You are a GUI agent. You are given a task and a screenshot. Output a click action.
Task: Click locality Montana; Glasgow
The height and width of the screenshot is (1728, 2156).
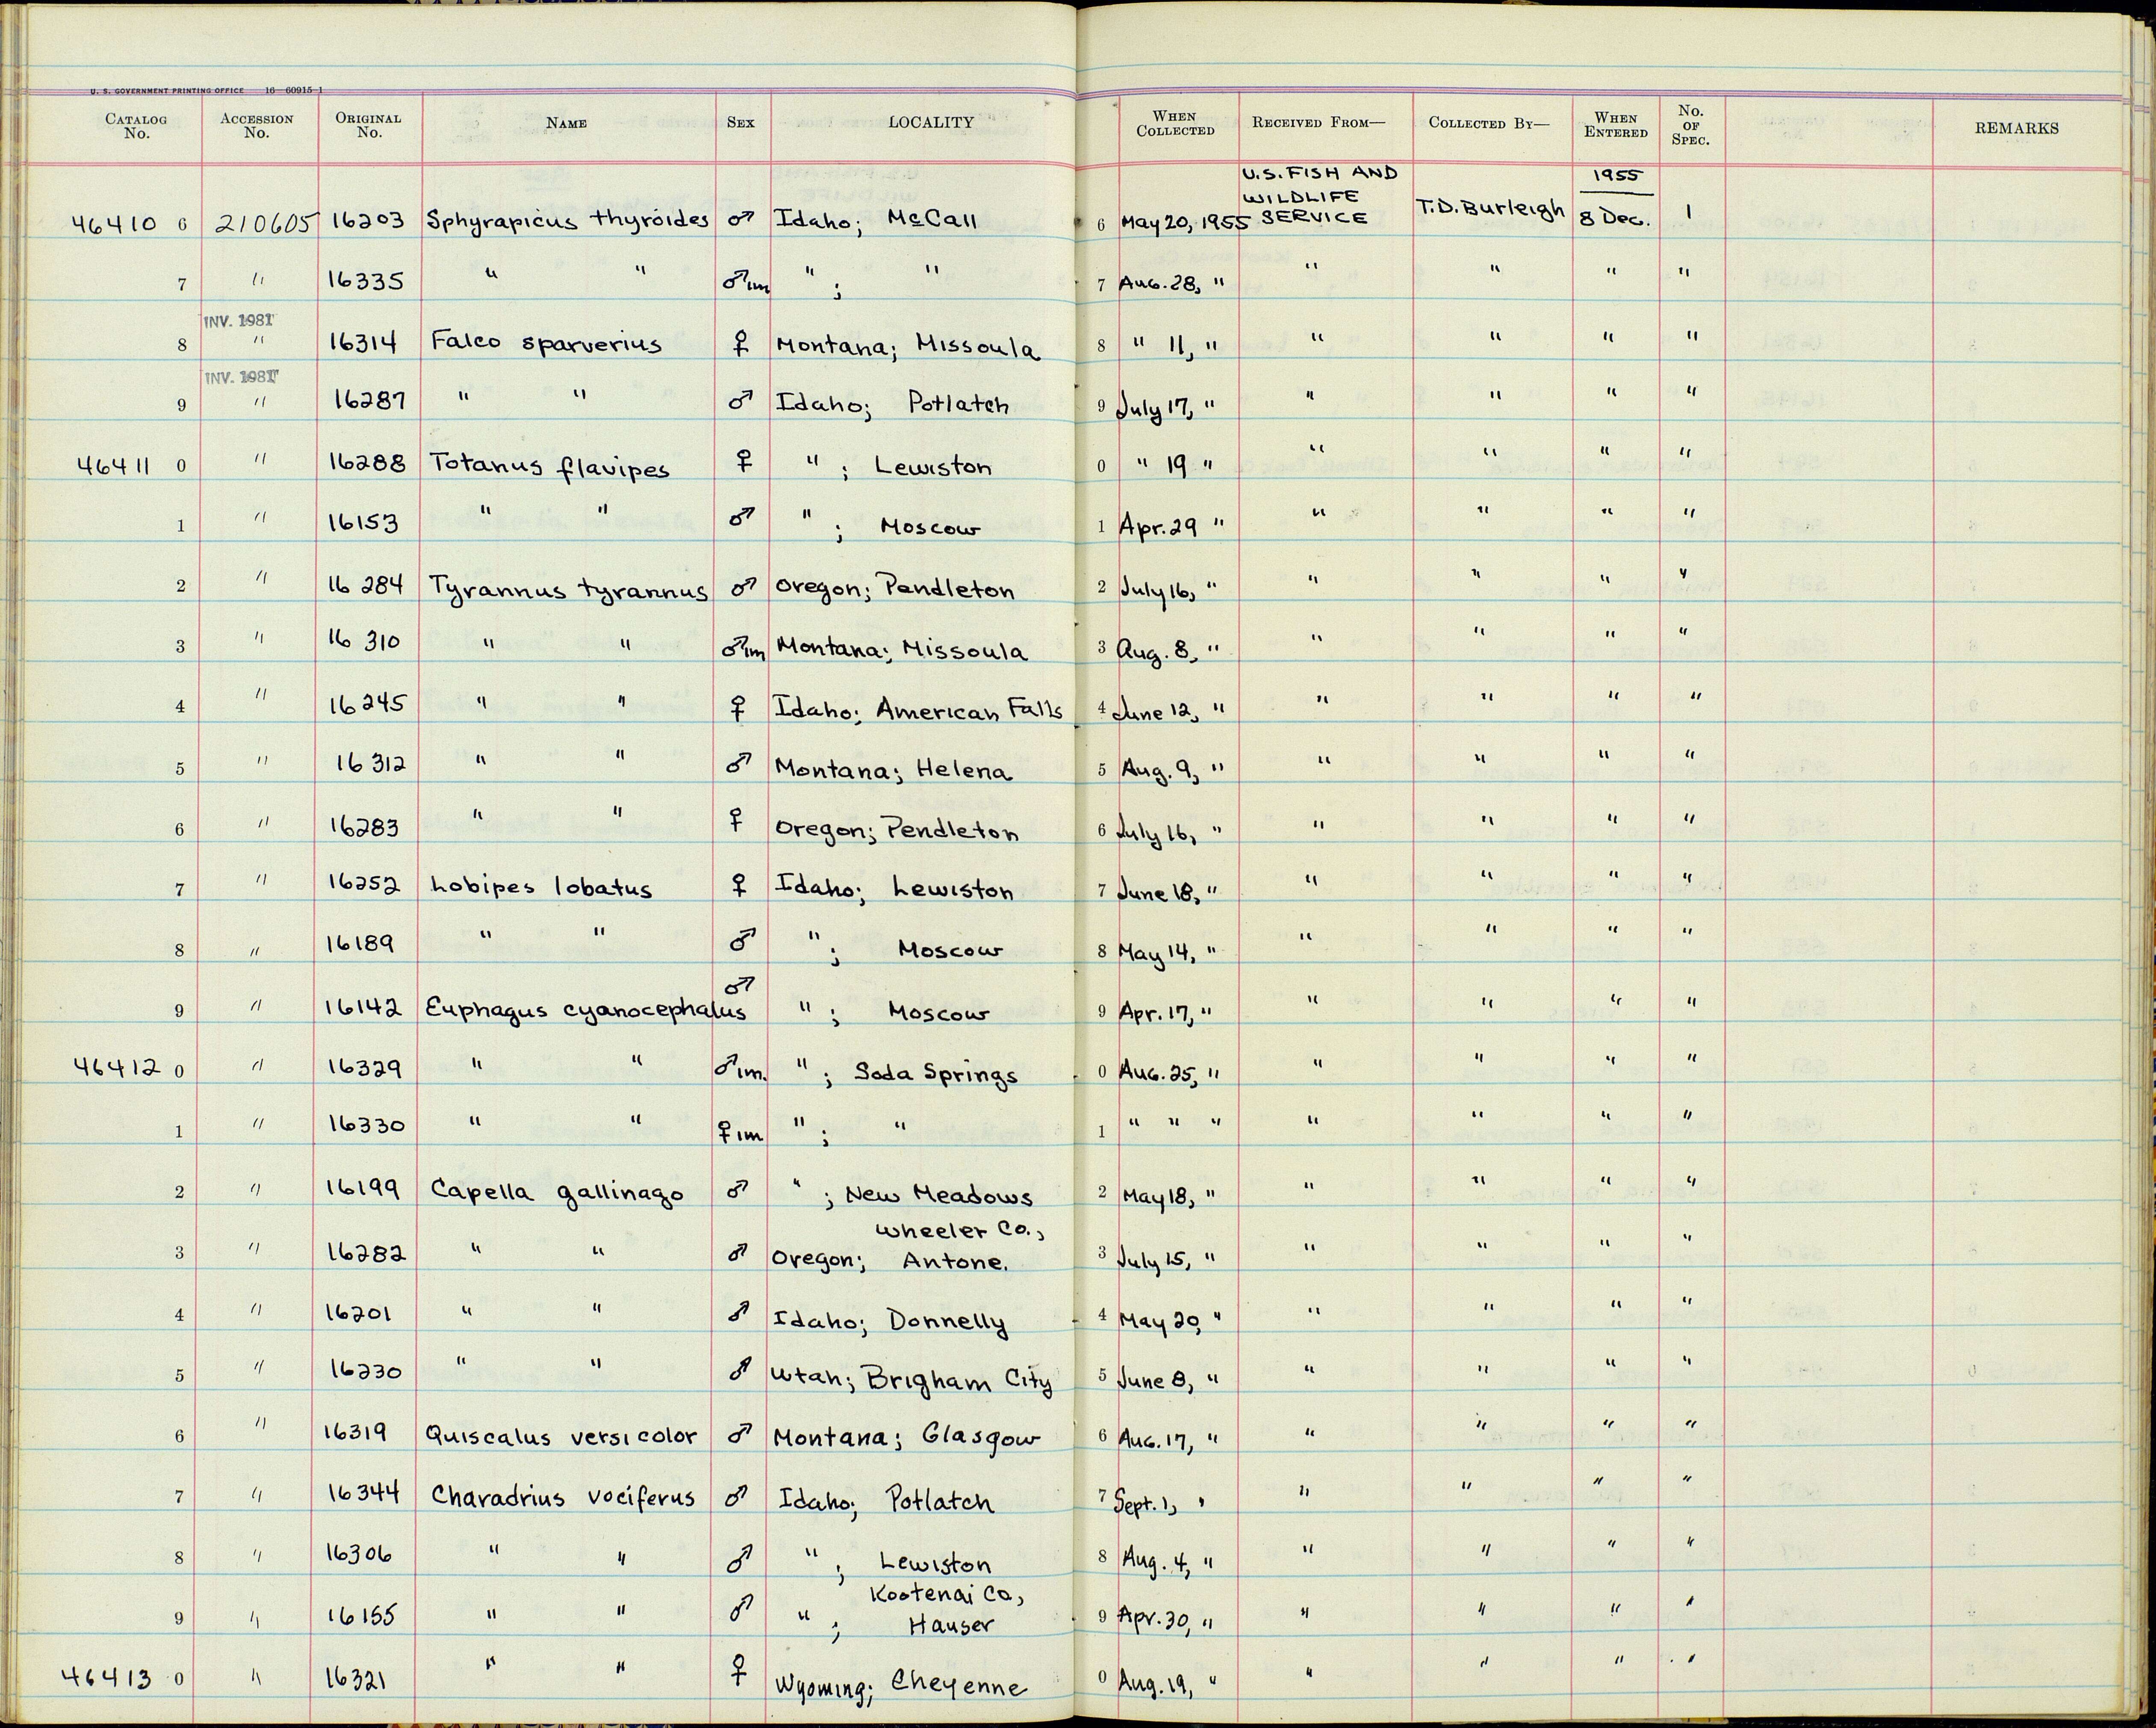[908, 1438]
